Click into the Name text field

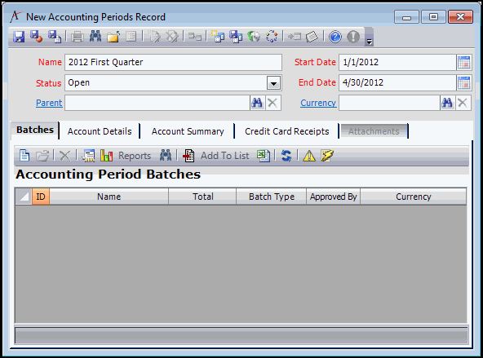coord(173,62)
